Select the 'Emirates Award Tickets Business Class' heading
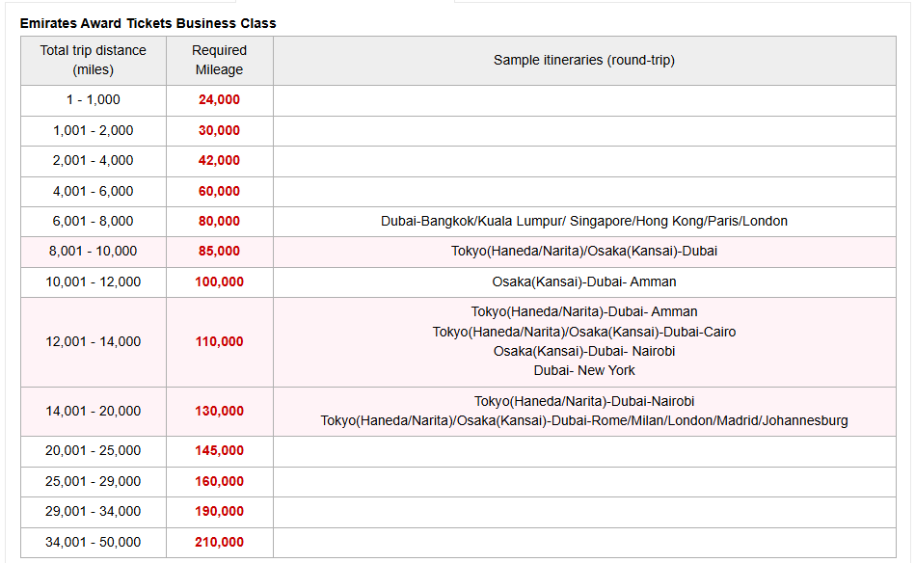This screenshot has height=563, width=915. [148, 23]
